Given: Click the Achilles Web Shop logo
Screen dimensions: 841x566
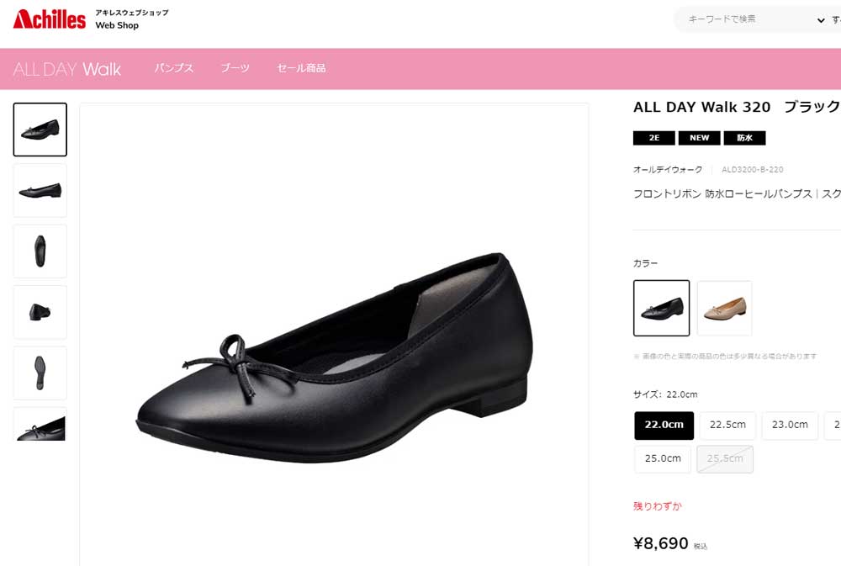Looking at the screenshot, I should click(x=50, y=19).
